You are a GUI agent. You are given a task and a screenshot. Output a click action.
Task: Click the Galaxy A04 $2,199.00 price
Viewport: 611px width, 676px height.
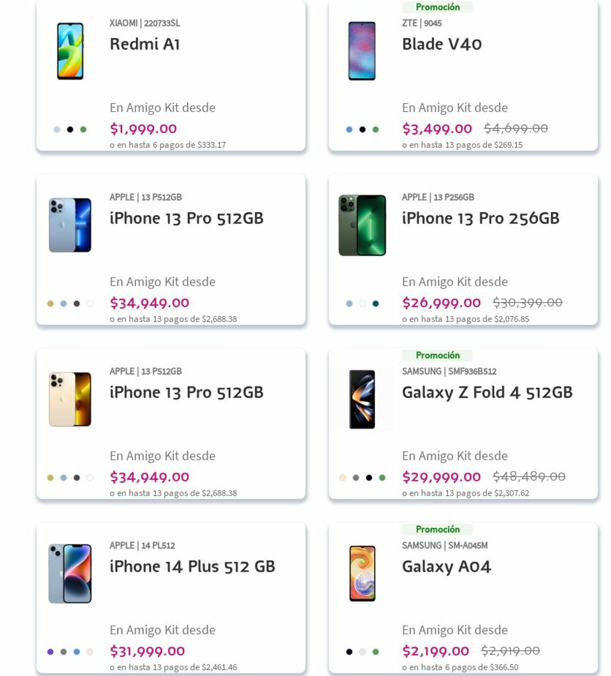pos(435,651)
